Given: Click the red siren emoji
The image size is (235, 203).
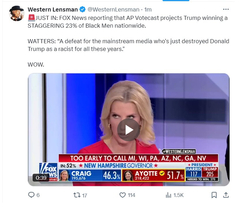Looking at the screenshot, I should [31, 18].
